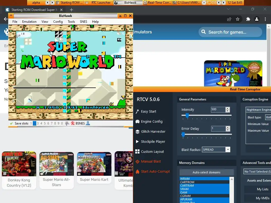
Task: Click the red BSNES core icon
Action: [x=73, y=123]
